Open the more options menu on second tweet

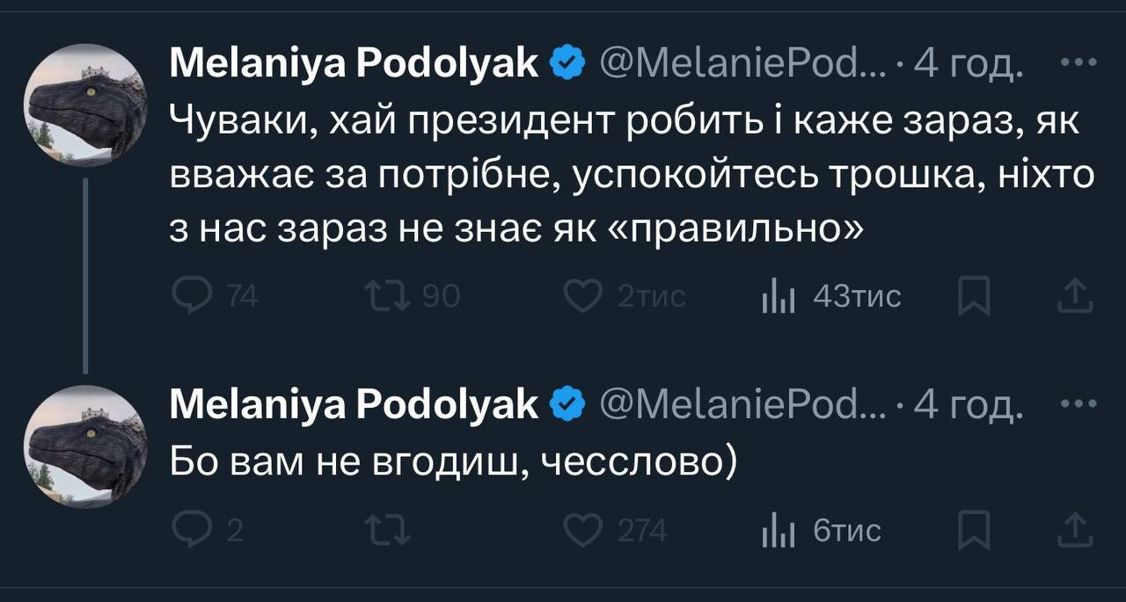coord(1078,404)
